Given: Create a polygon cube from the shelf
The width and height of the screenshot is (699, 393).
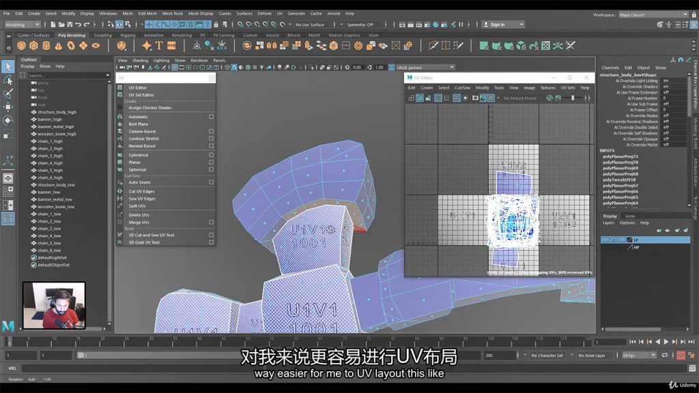Looking at the screenshot, I should 33,46.
